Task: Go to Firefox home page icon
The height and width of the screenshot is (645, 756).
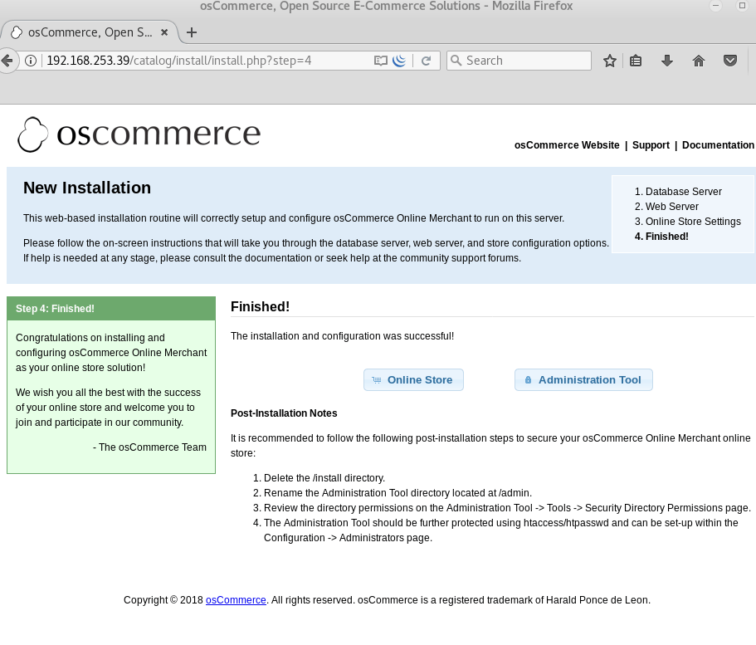Action: click(x=699, y=61)
